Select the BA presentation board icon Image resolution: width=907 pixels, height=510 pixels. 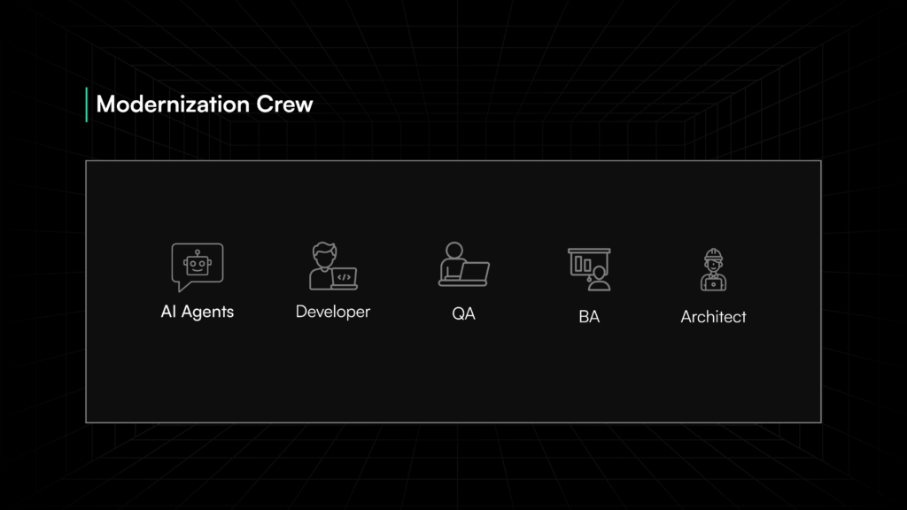(589, 268)
